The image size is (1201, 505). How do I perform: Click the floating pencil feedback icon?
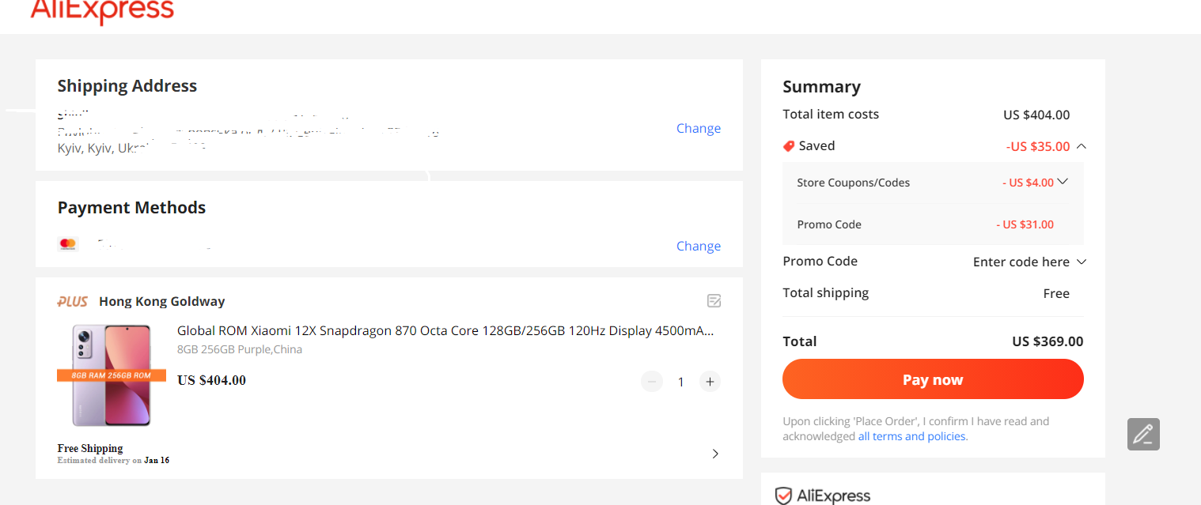[1143, 434]
